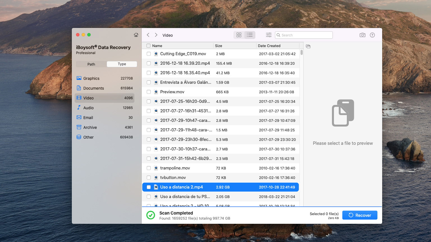The width and height of the screenshot is (431, 242).
Task: Click the date 2013-11-11 20:26:08
Action: pos(276,92)
